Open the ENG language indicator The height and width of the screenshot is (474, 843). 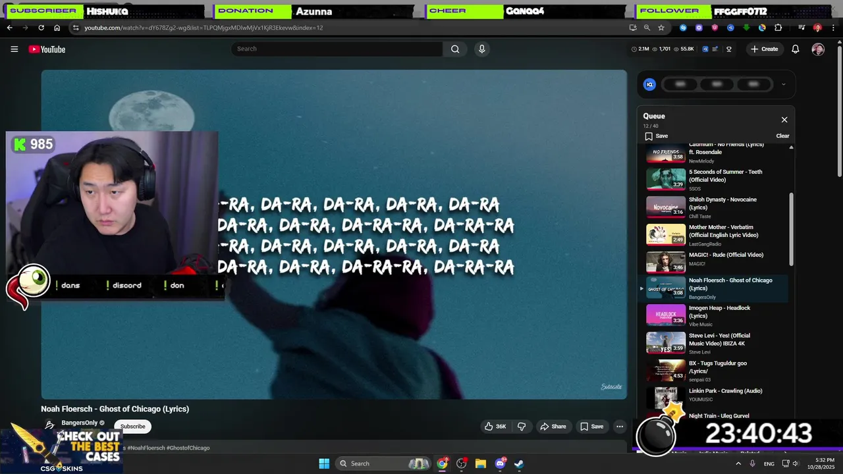click(769, 463)
